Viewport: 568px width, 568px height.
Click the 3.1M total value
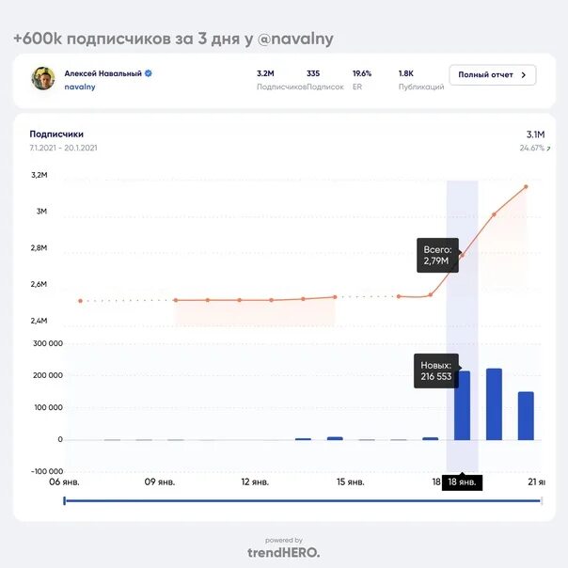(x=535, y=134)
